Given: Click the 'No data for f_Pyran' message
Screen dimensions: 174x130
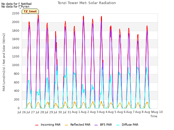Looking at the screenshot, I should tap(15, 6).
